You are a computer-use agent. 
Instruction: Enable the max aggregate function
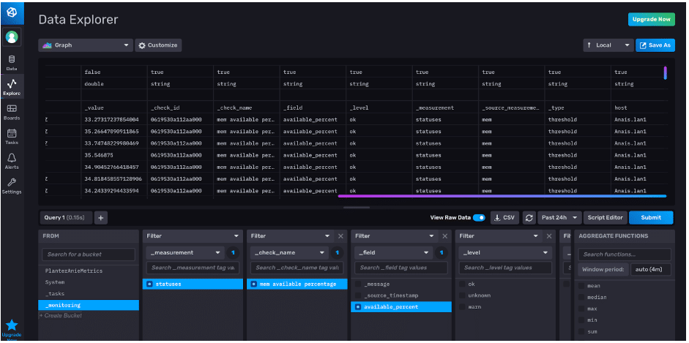pos(581,309)
